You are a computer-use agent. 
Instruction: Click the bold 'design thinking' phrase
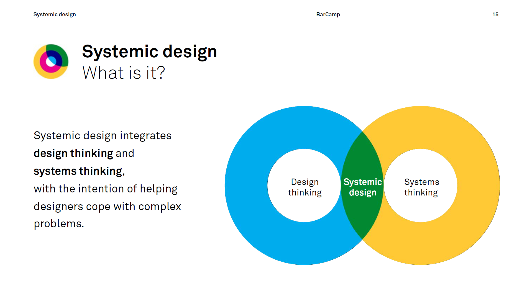click(x=73, y=153)
